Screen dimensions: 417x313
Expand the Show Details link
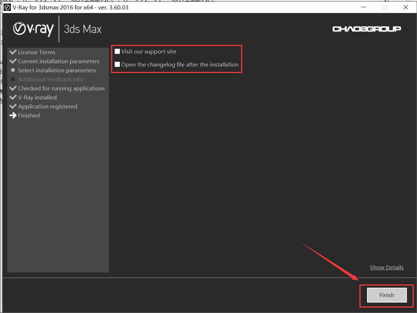[x=386, y=267]
